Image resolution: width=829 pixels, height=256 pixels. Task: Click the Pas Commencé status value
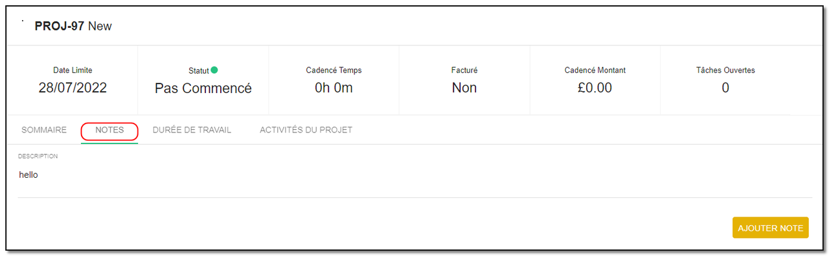(203, 89)
